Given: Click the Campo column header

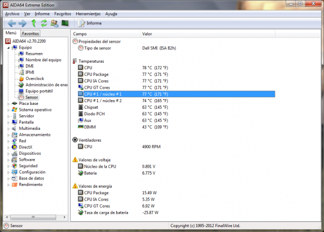Looking at the screenshot, I should [106, 34].
